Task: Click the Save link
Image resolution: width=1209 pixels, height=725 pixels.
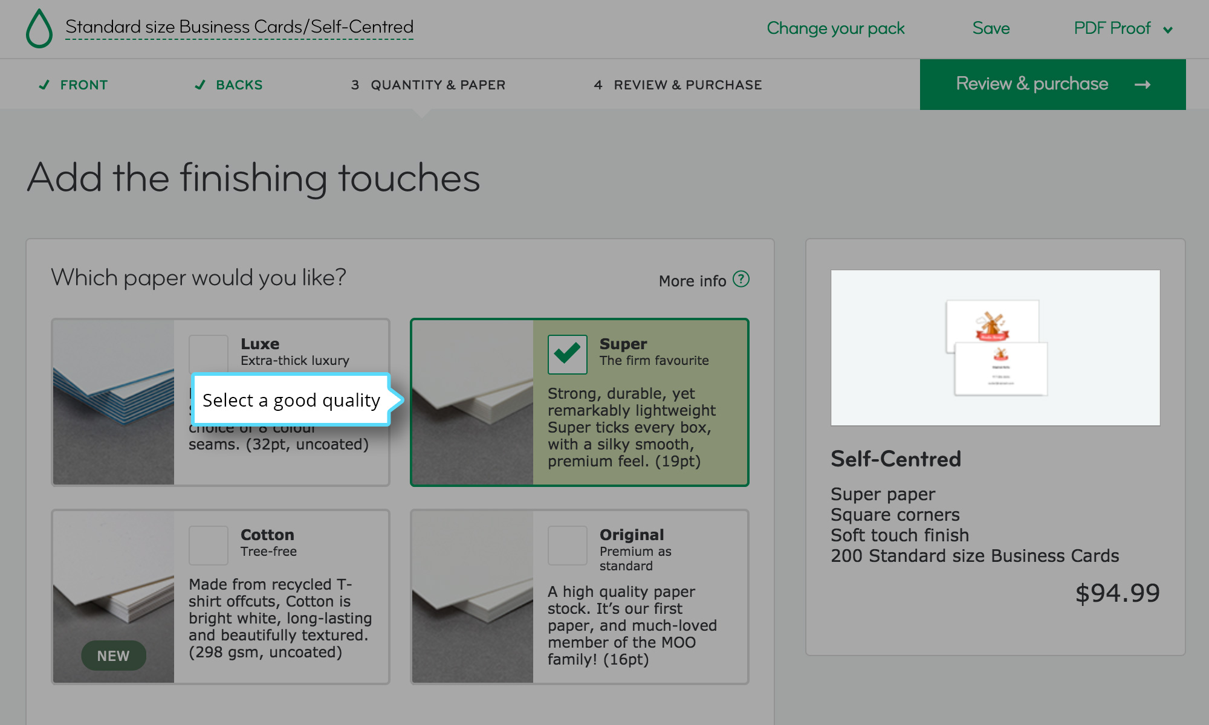Action: (991, 28)
